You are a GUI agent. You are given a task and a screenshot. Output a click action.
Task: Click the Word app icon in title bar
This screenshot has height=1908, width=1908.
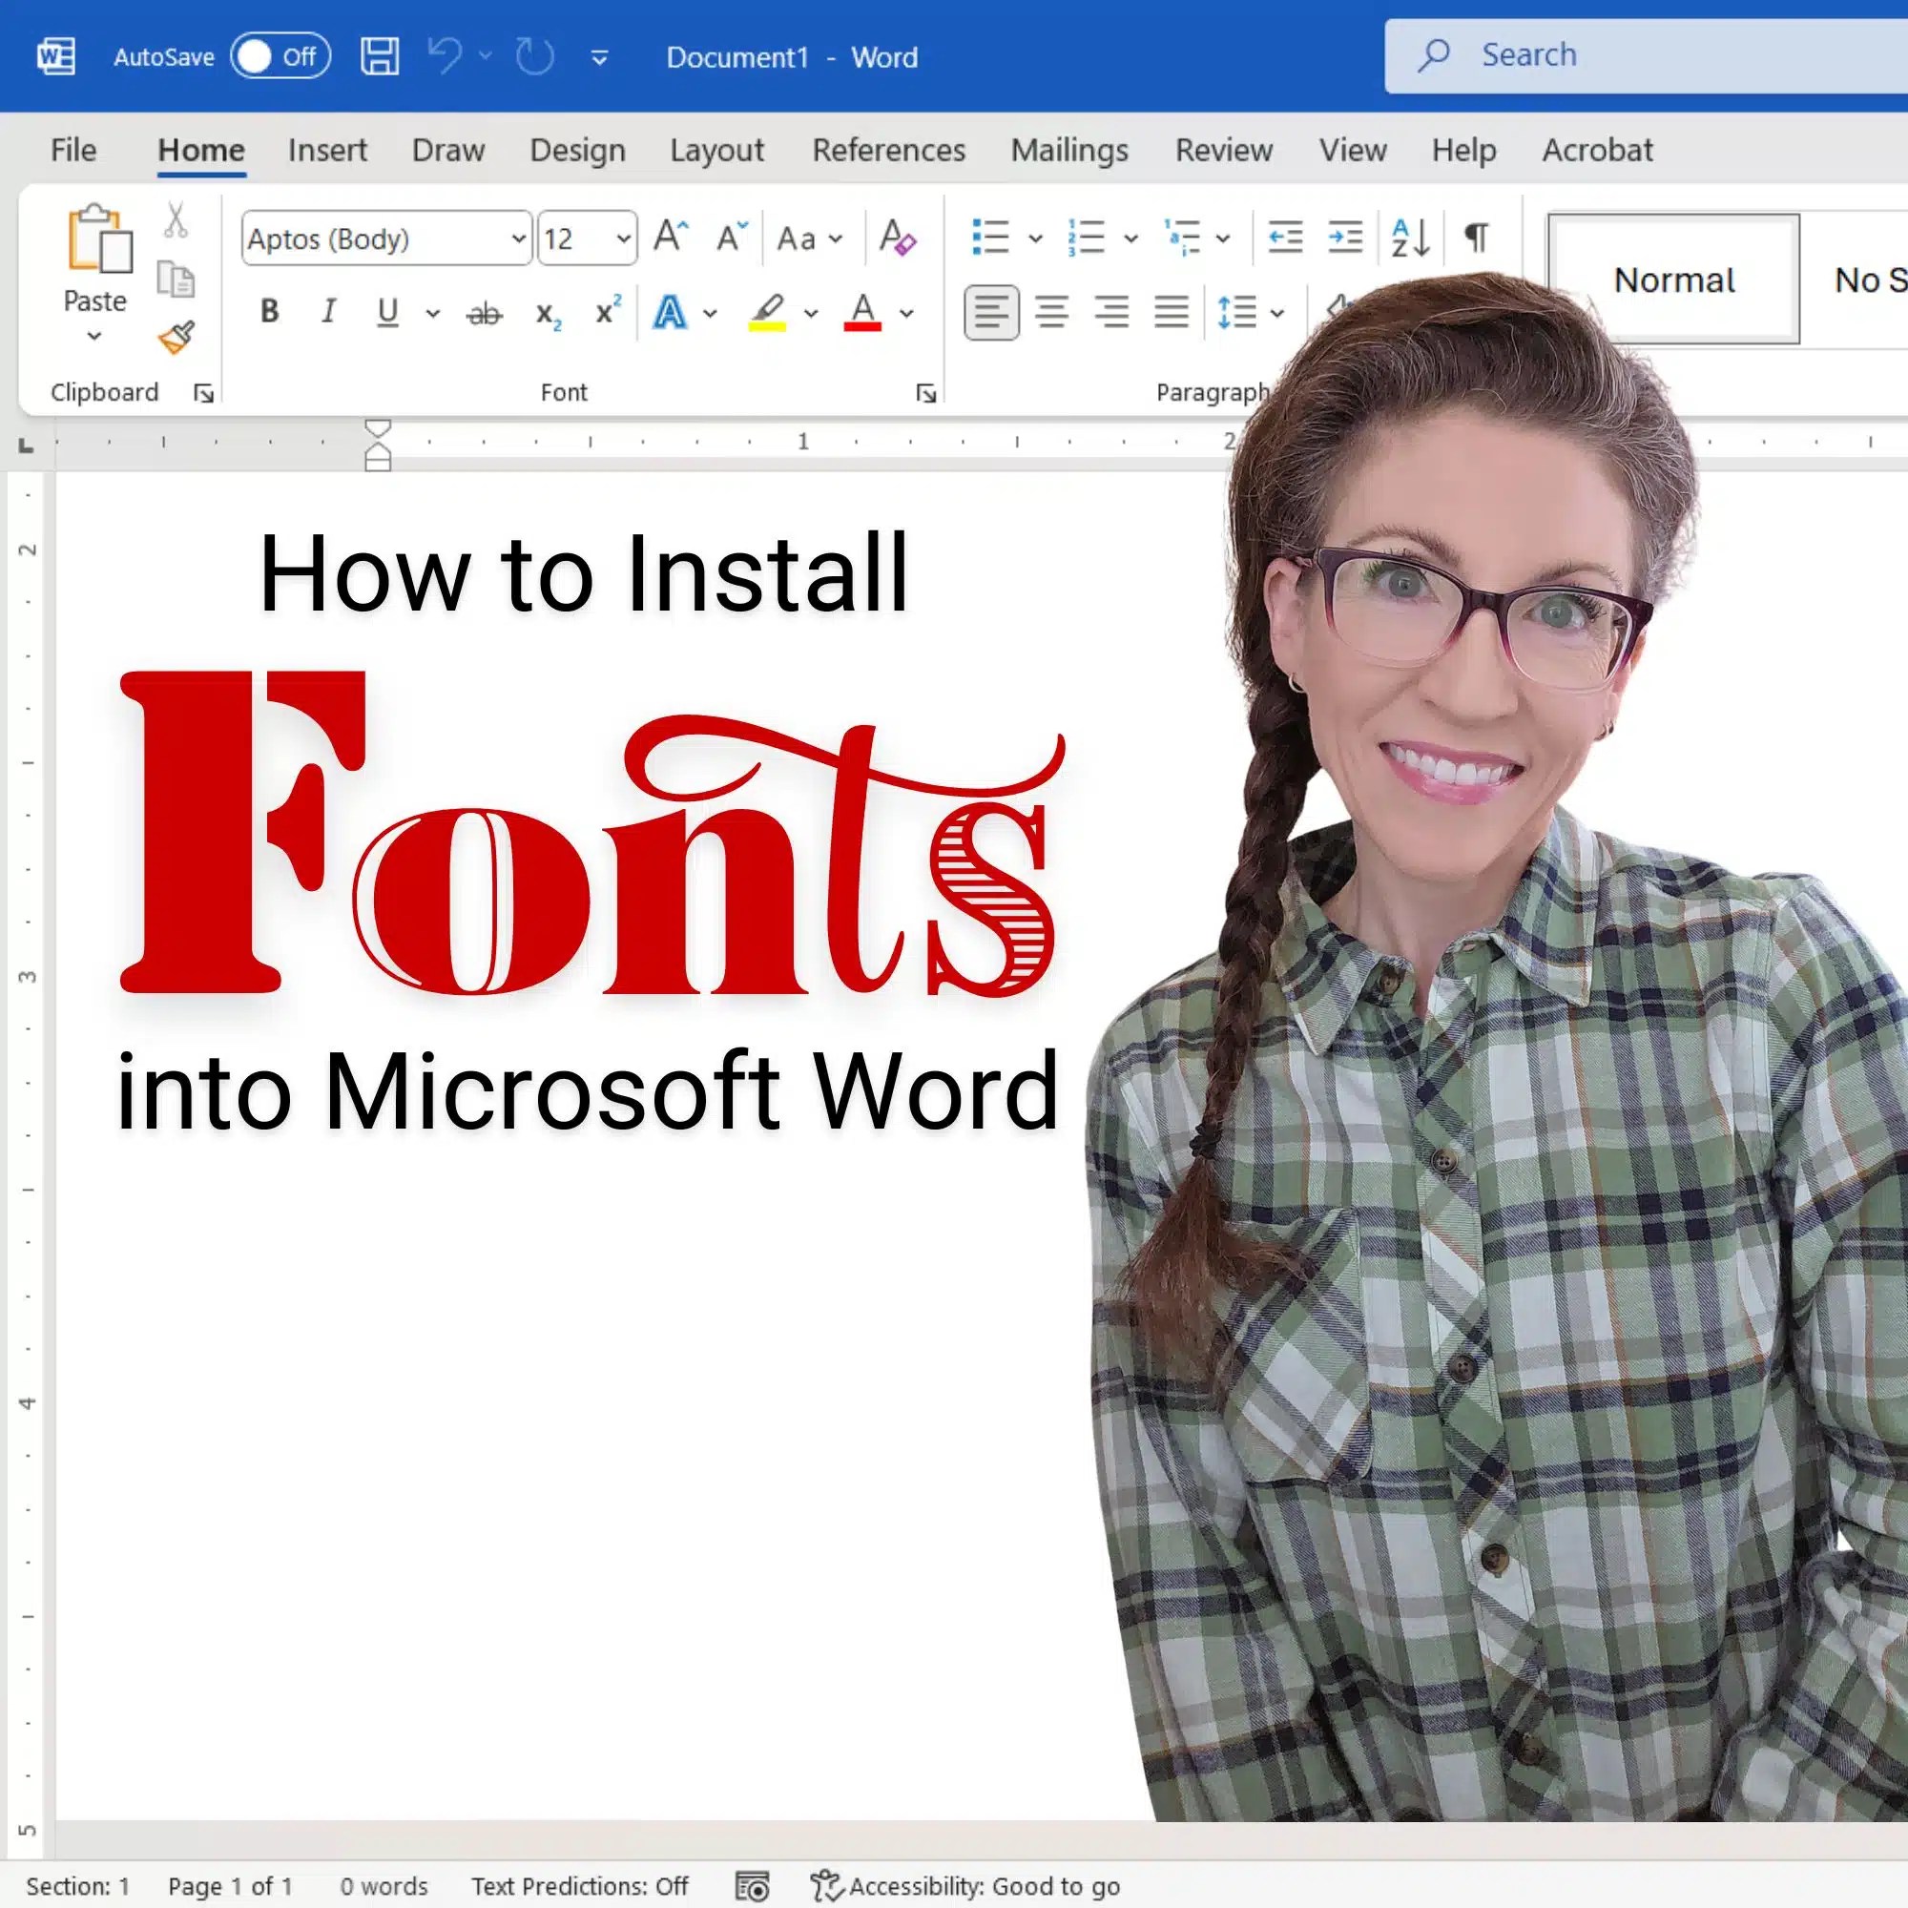(56, 56)
